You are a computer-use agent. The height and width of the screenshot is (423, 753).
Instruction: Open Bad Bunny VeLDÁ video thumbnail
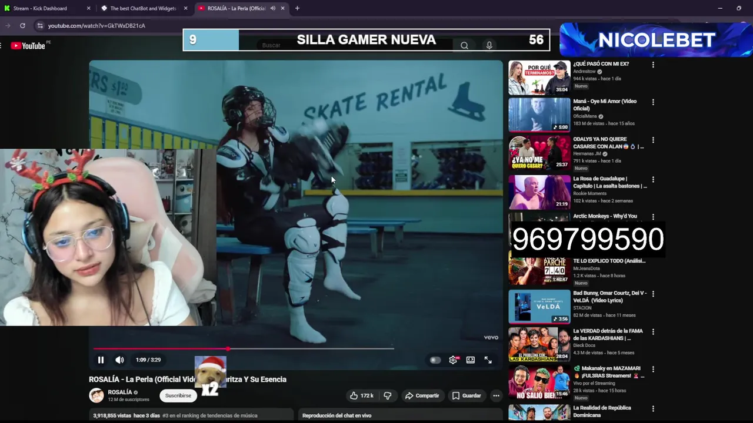[539, 306]
